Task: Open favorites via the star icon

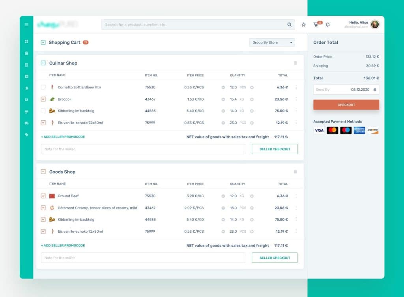Action: tap(303, 24)
